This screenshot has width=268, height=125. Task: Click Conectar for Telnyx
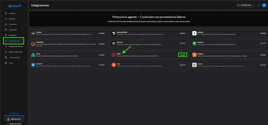click(102, 55)
